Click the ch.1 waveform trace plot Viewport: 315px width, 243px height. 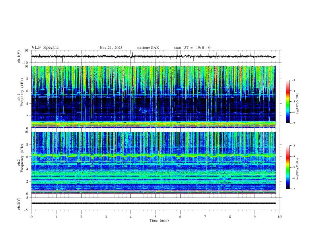pyautogui.click(x=154, y=56)
